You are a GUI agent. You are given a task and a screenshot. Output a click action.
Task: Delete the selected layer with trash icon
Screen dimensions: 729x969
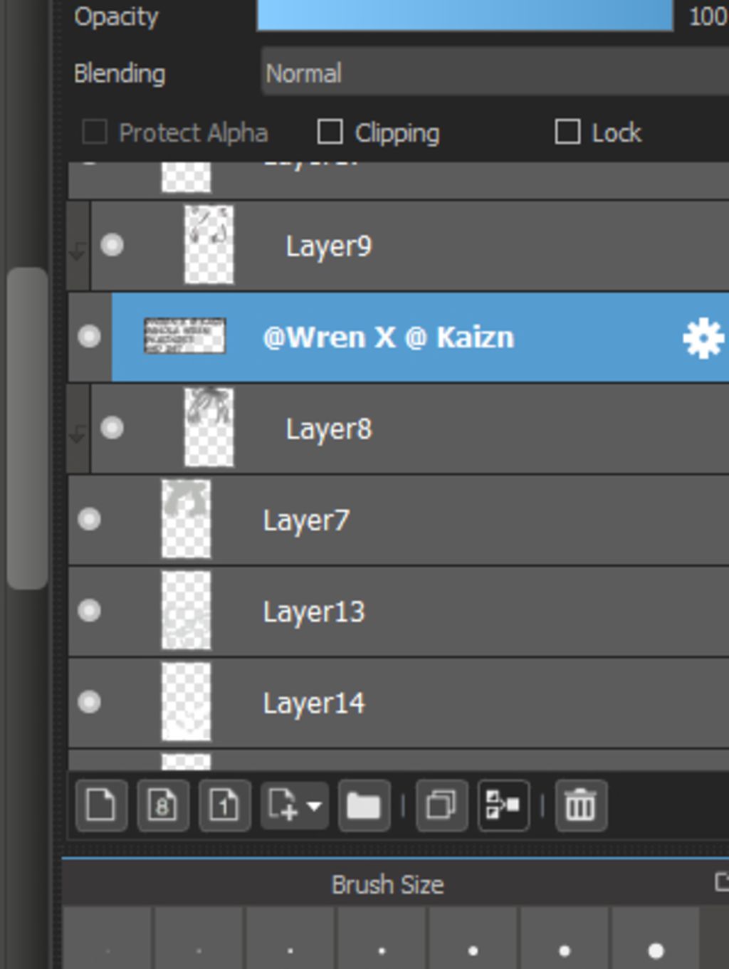tap(580, 805)
